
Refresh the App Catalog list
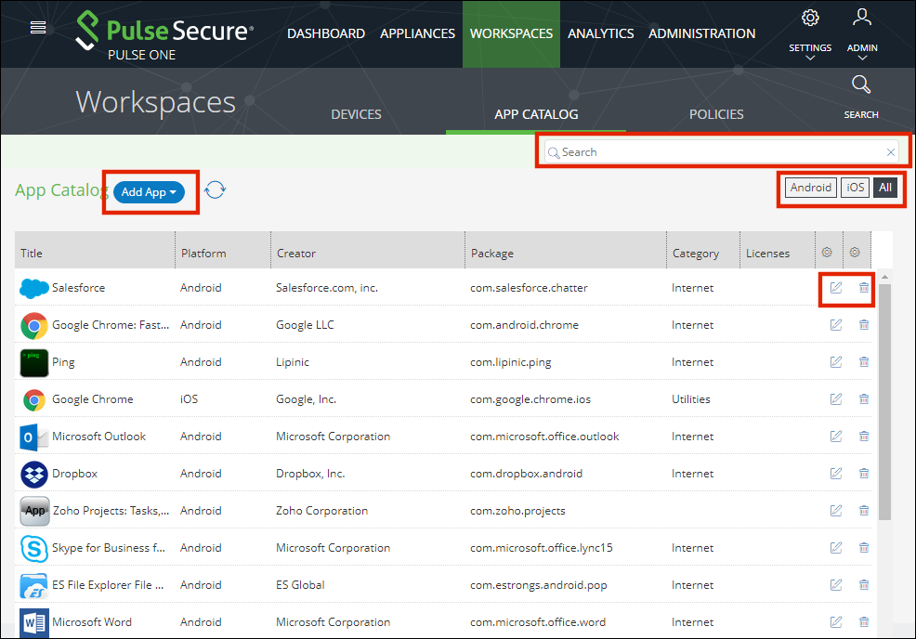pos(215,189)
